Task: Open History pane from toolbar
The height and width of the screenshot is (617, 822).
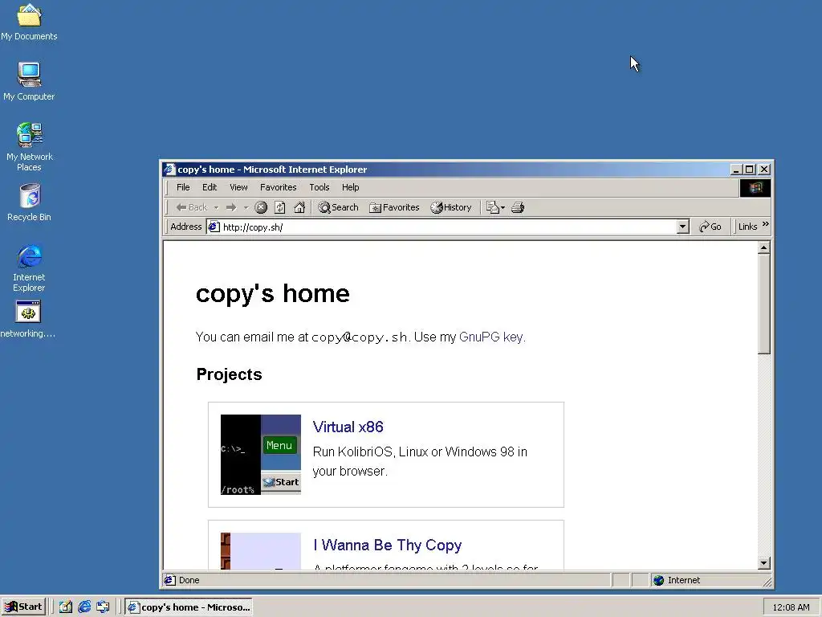Action: (451, 207)
